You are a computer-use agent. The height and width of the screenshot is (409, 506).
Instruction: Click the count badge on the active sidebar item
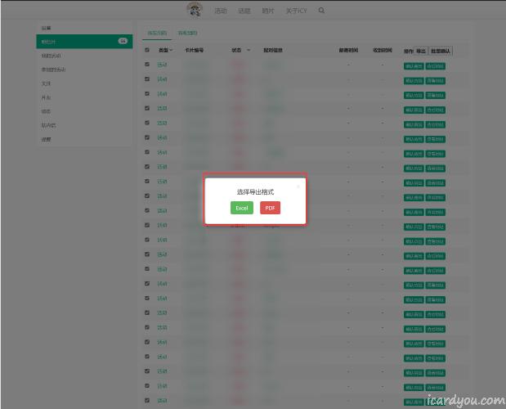pyautogui.click(x=123, y=41)
